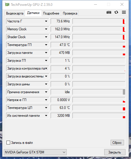Switch to the 'Подробнее' tab
The width and height of the screenshot is (131, 159).
coord(51,13)
